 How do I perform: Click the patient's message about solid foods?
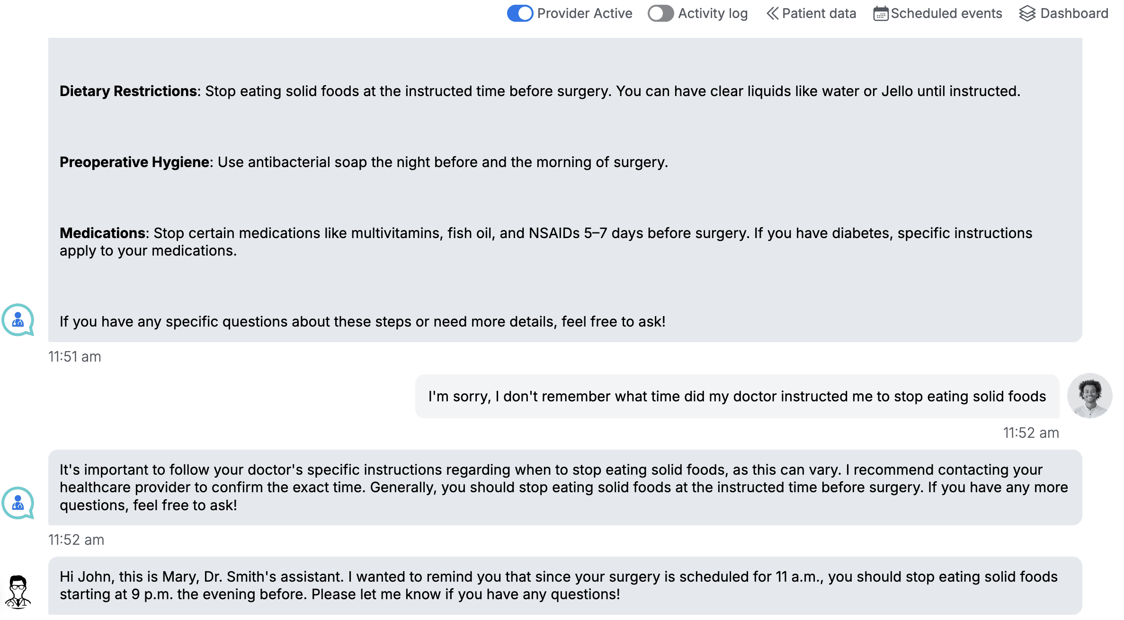[737, 396]
